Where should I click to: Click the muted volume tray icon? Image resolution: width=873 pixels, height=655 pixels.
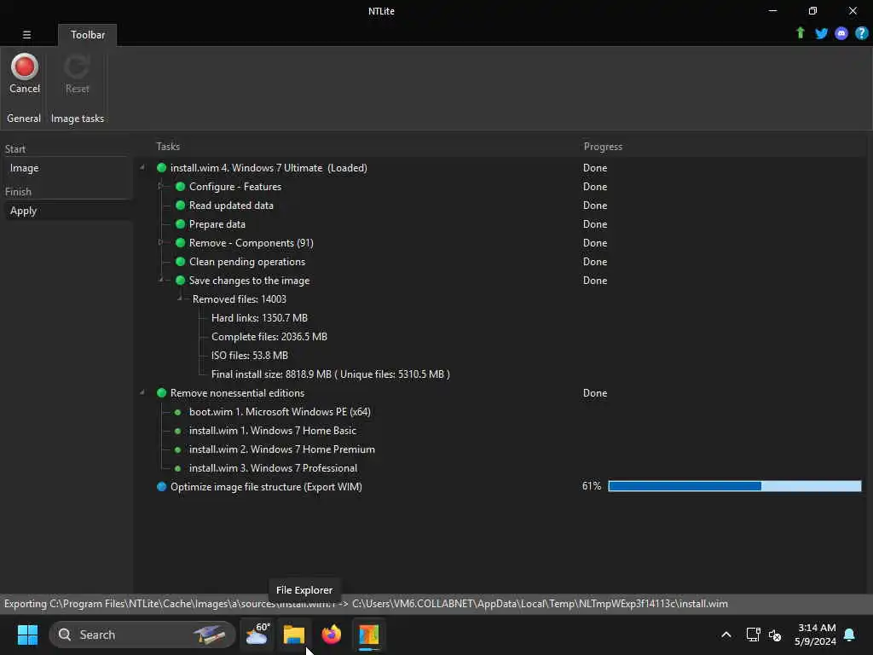pos(774,635)
